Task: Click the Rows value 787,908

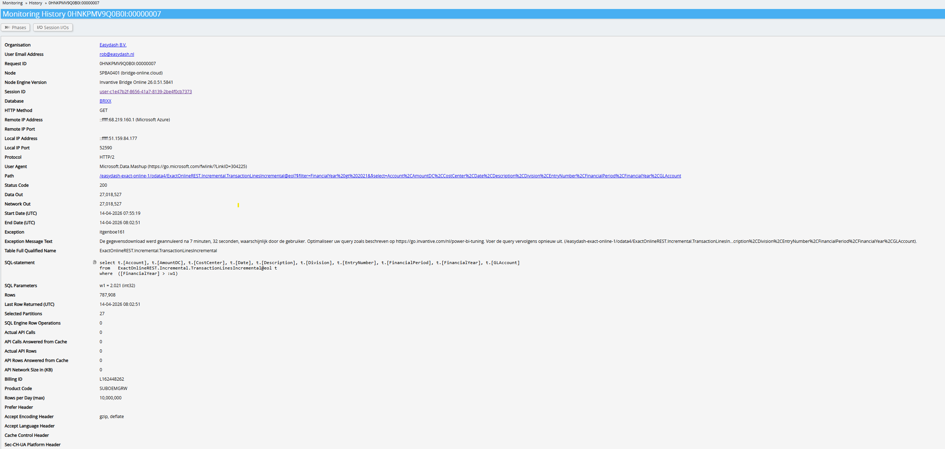Action: pyautogui.click(x=108, y=295)
